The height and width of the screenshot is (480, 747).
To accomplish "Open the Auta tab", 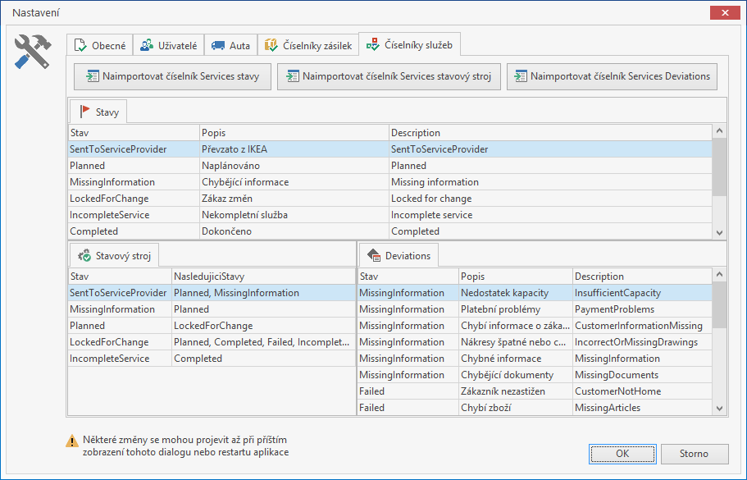I will [230, 45].
